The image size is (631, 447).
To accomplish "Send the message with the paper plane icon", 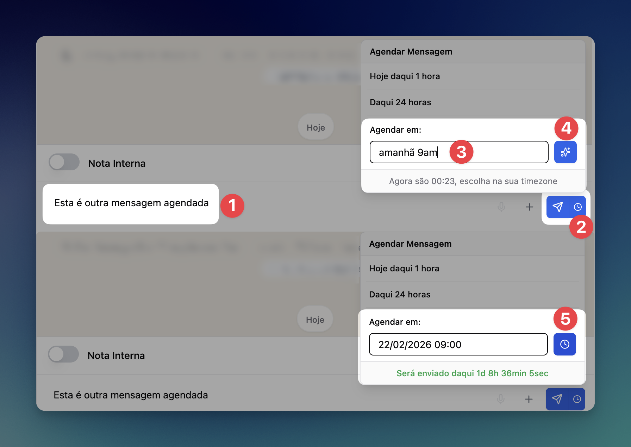I will (x=558, y=207).
